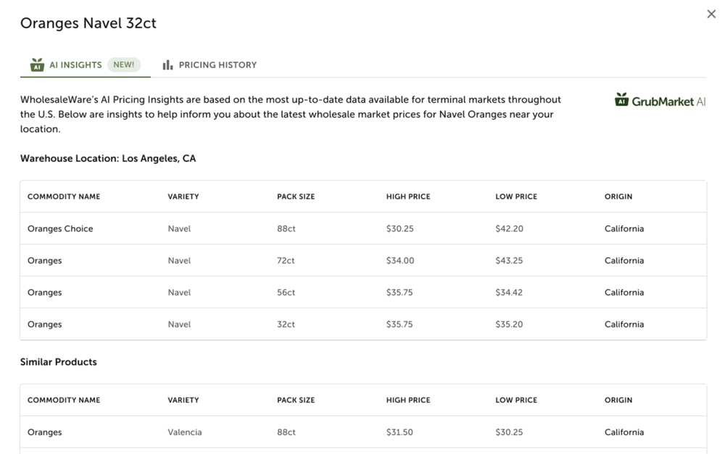
Task: Click the Low Price header in first table
Action: point(516,197)
